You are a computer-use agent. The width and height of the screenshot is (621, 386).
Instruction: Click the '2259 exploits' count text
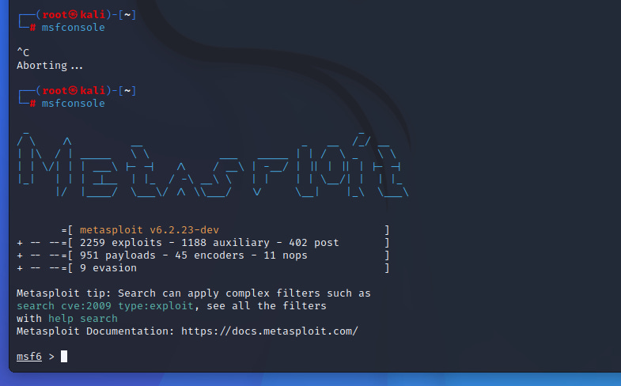pyautogui.click(x=121, y=243)
